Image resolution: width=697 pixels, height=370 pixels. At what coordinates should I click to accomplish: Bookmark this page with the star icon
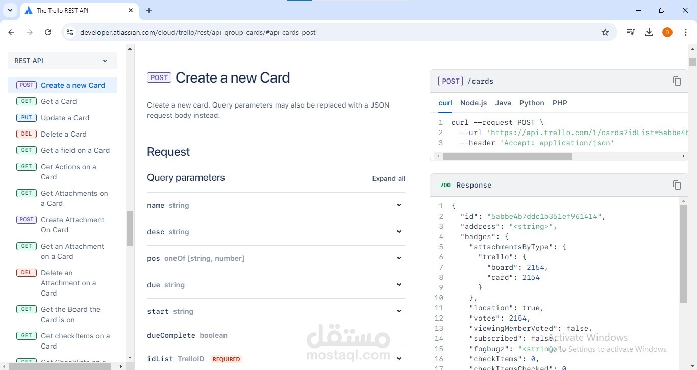pyautogui.click(x=605, y=32)
